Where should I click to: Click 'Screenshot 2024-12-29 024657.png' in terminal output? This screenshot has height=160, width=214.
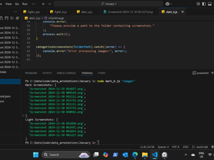pos(56,89)
